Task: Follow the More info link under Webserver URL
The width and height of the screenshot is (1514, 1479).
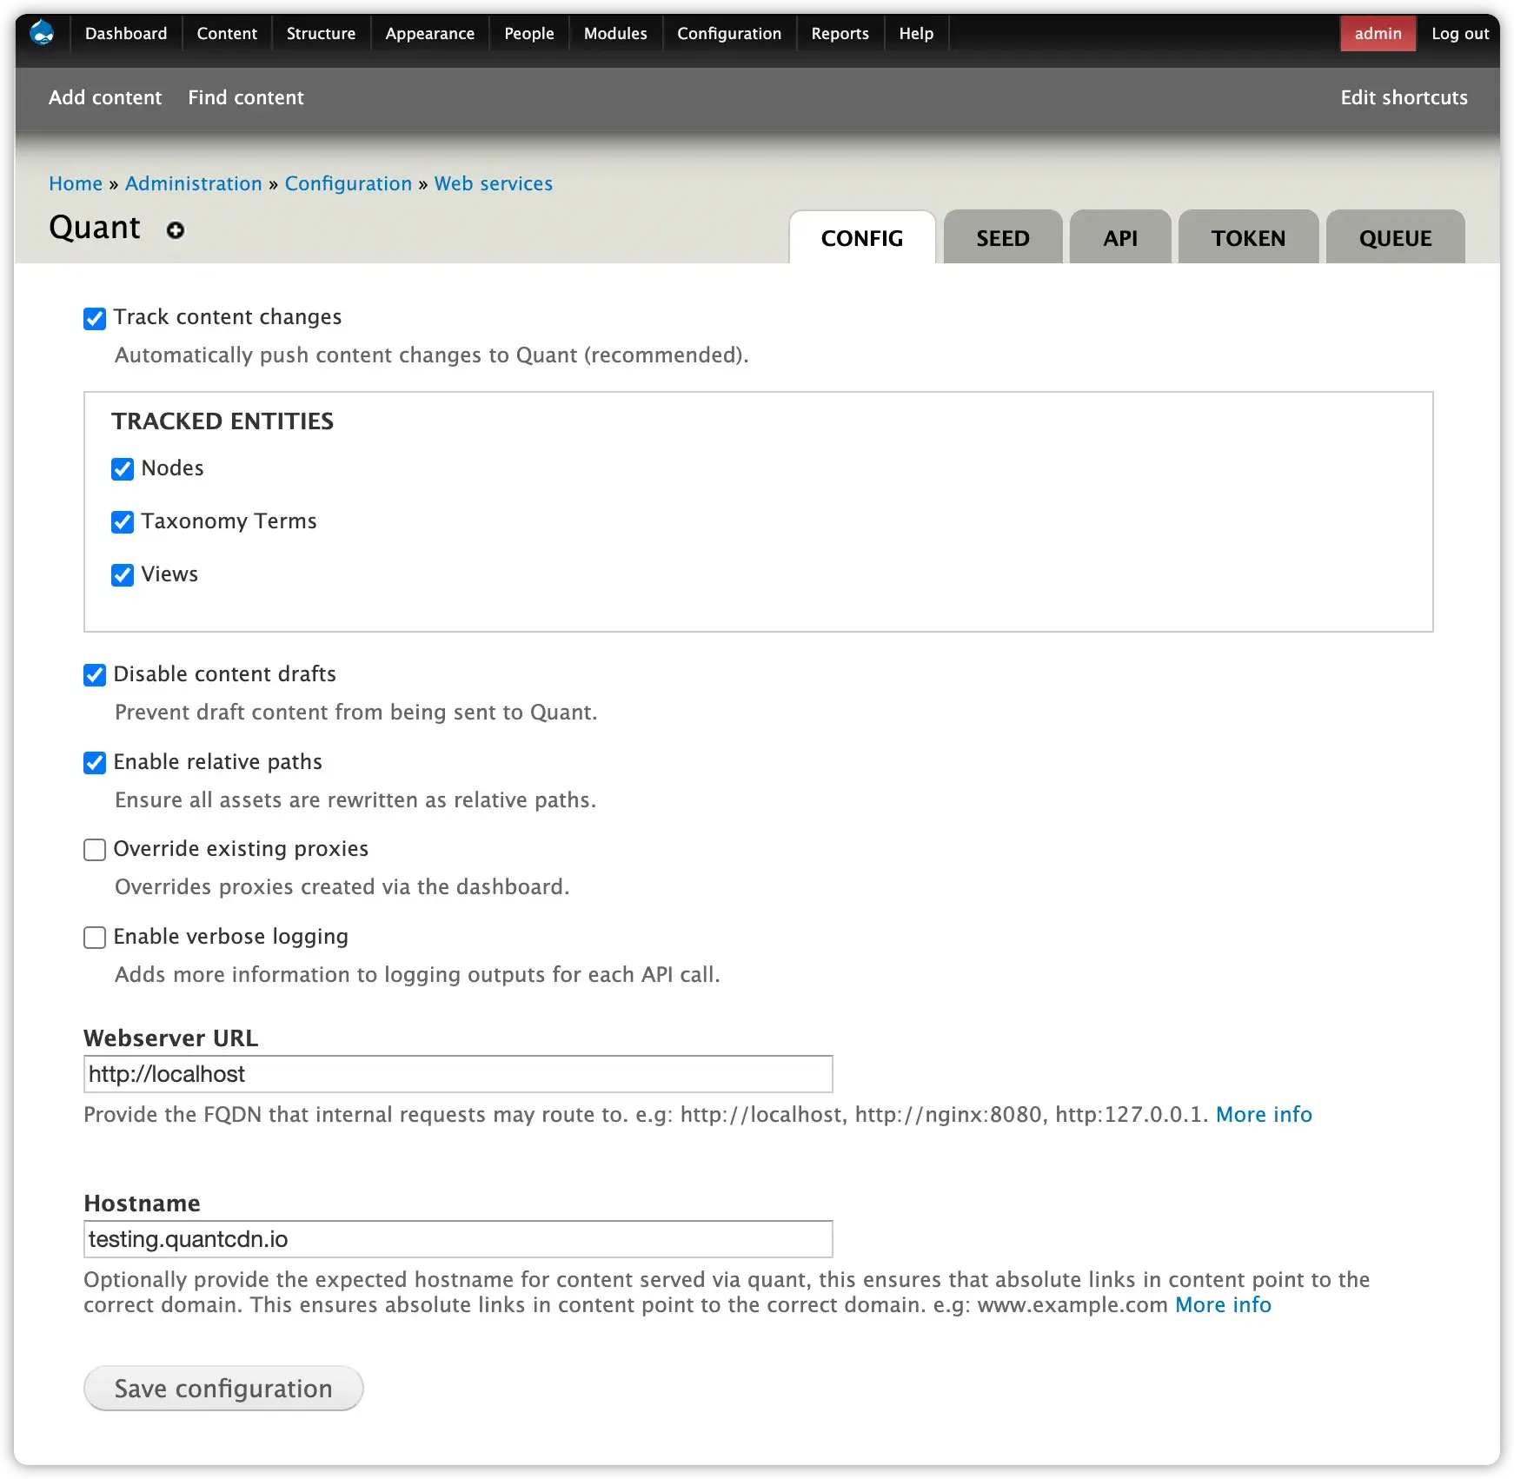Action: pos(1265,1114)
